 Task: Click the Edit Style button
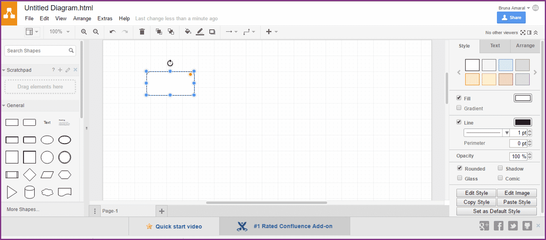[x=476, y=193]
